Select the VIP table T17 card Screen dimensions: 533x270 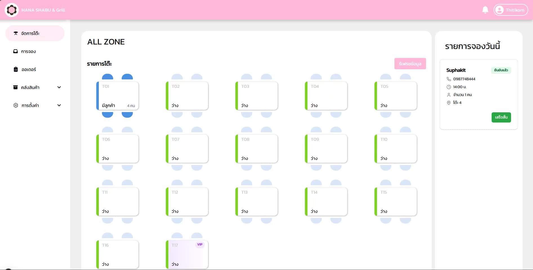(187, 254)
